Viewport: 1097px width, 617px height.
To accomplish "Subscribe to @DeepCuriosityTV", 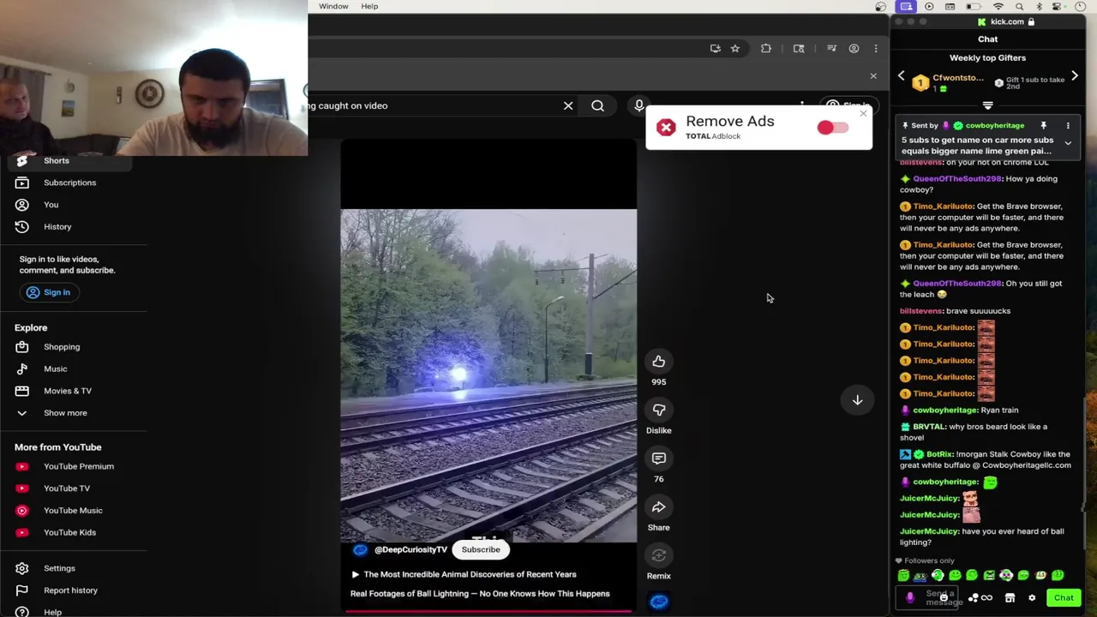I will click(481, 549).
